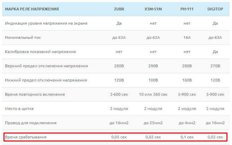Click РН-111's 'нет' in Калибровка row
Image resolution: width=232 pixels, height=145 pixels.
pos(187,52)
